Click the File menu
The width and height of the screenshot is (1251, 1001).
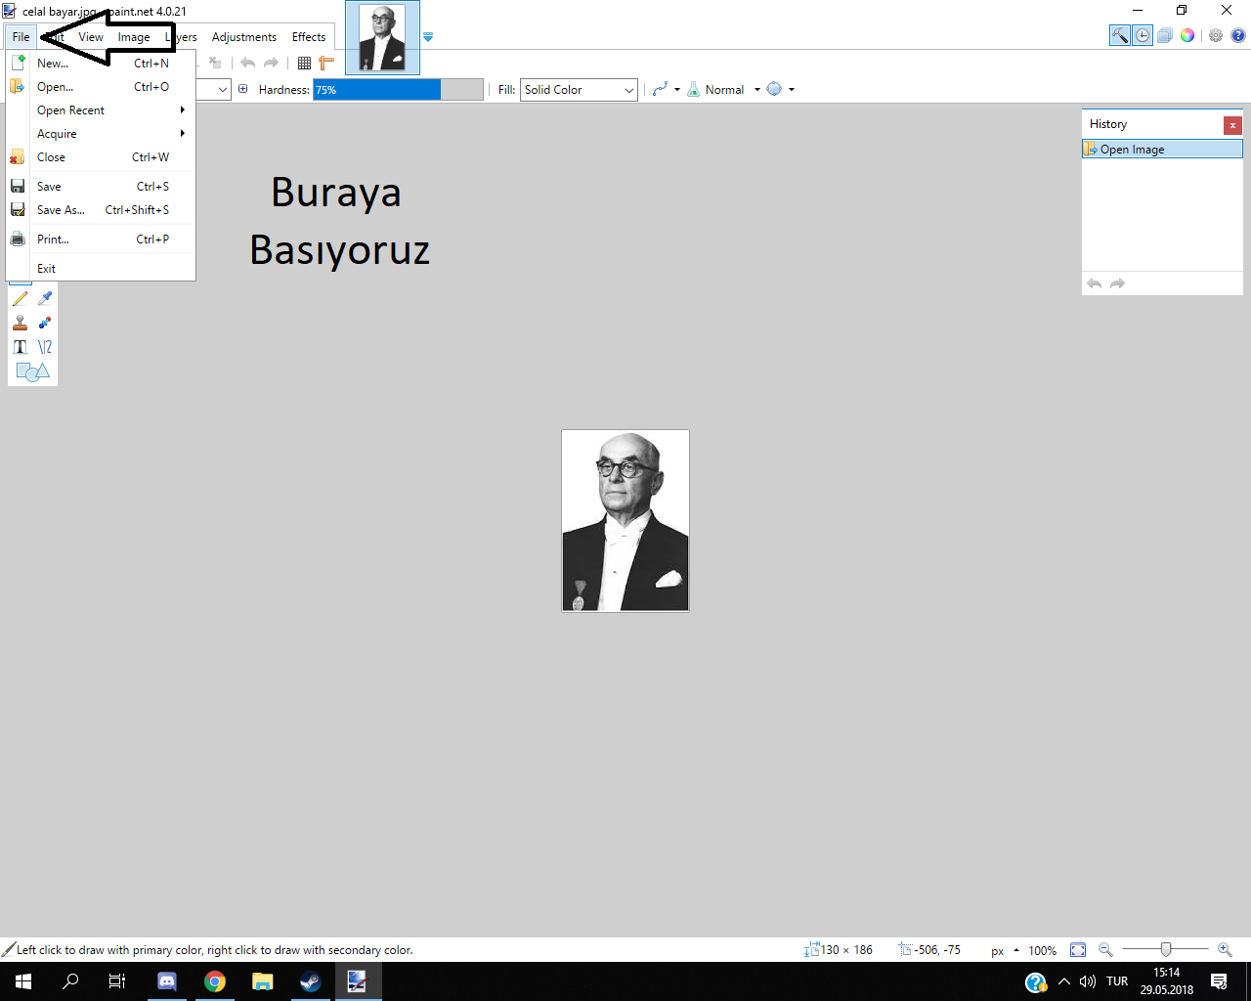coord(21,37)
